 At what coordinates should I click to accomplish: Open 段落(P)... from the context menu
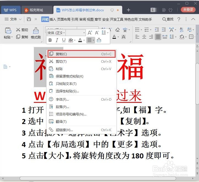pyautogui.click(x=81, y=107)
